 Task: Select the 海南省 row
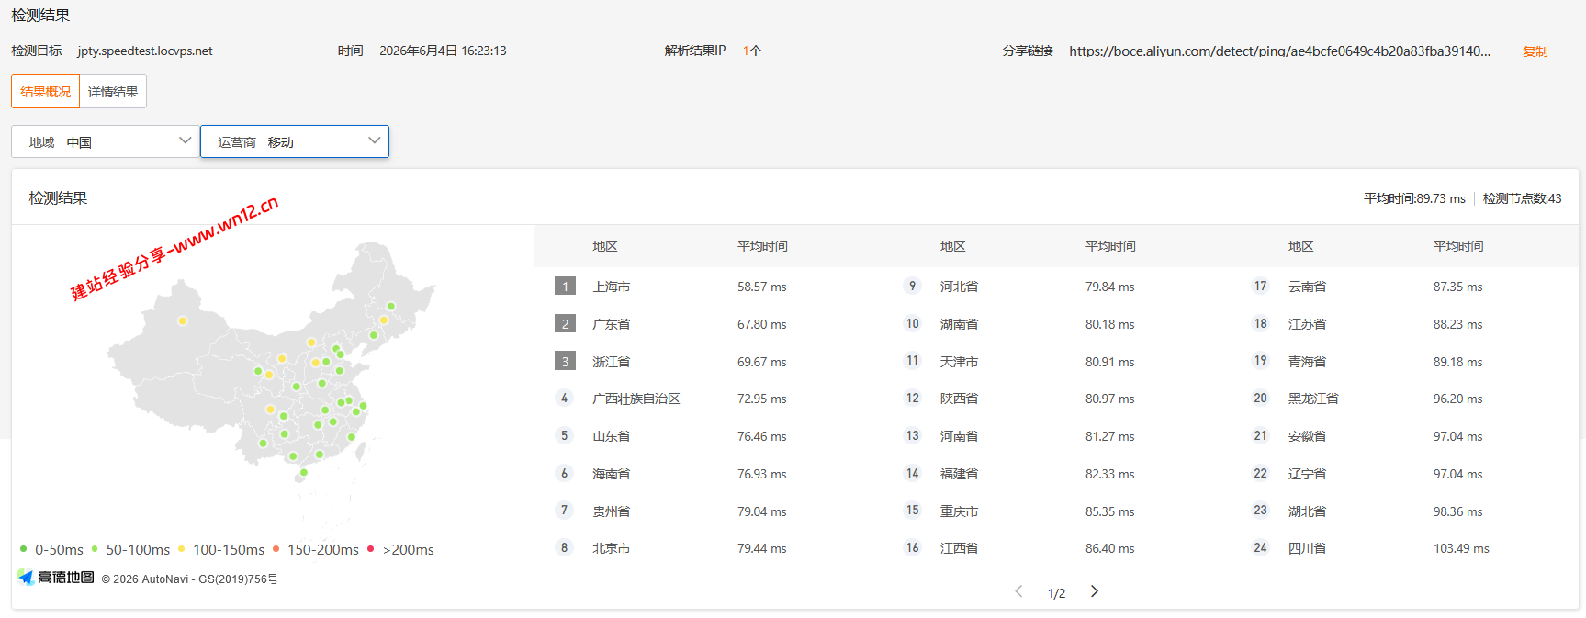pyautogui.click(x=708, y=474)
